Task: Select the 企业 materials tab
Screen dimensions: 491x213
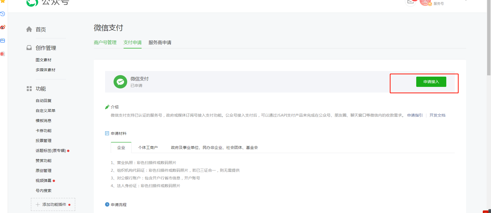Action: pyautogui.click(x=121, y=147)
